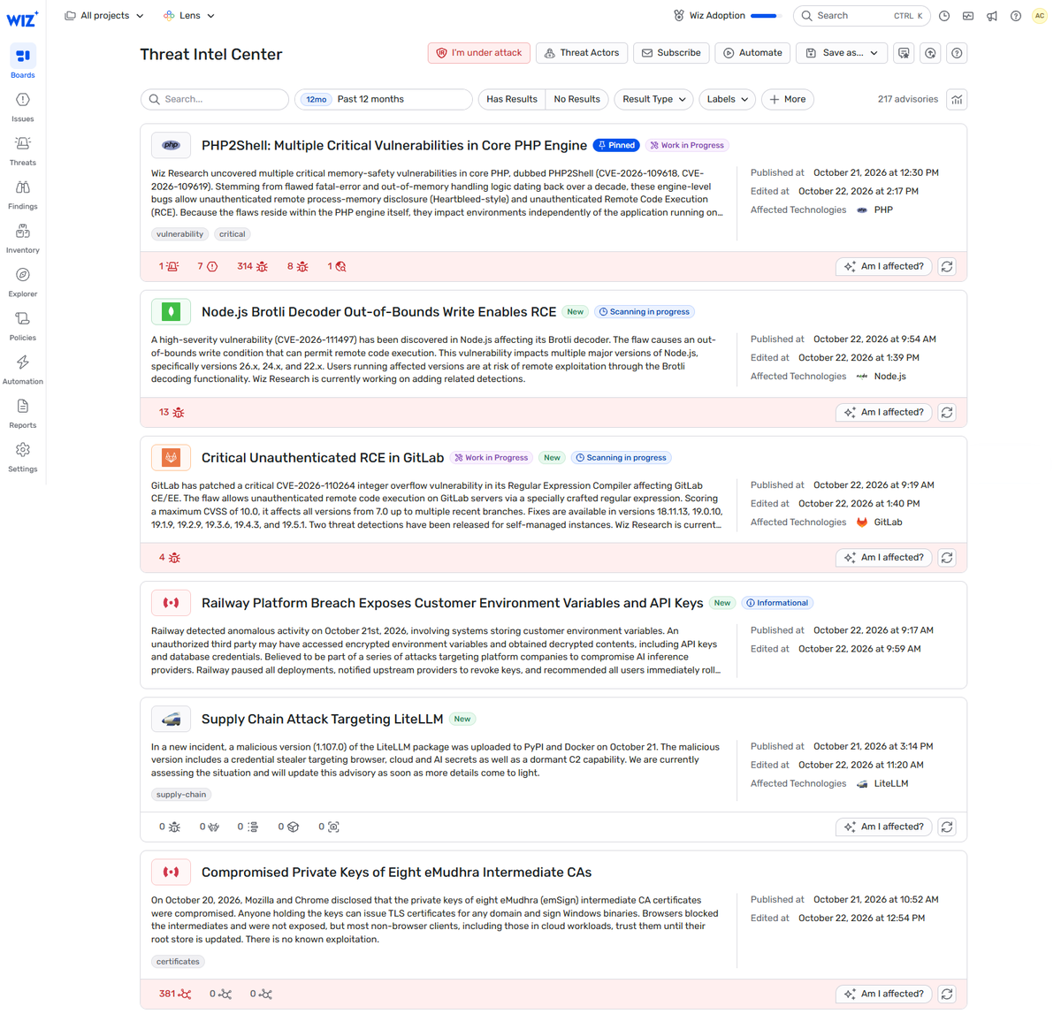The image size is (1061, 1014).
Task: Click the certificates label tag
Action: [178, 962]
